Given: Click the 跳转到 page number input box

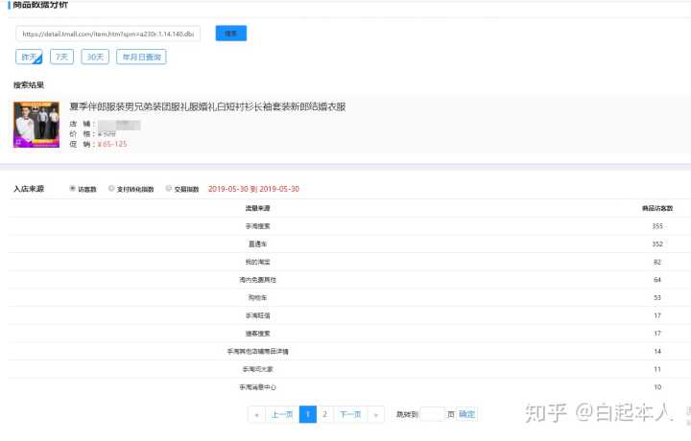Looking at the screenshot, I should (x=433, y=414).
